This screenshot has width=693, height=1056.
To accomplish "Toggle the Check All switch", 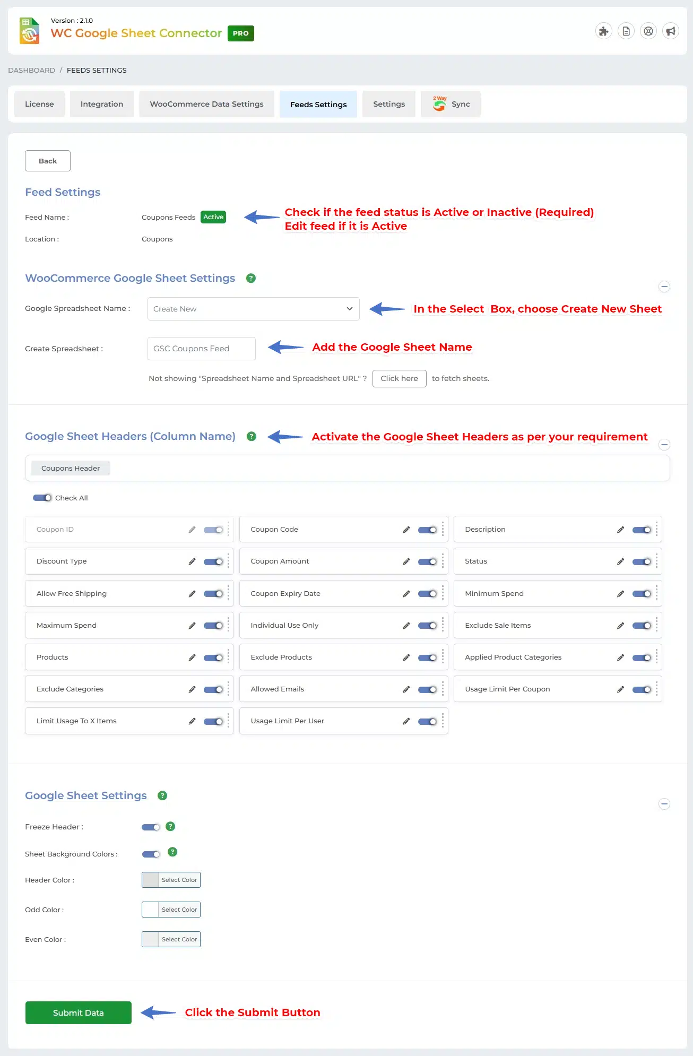I will coord(42,498).
